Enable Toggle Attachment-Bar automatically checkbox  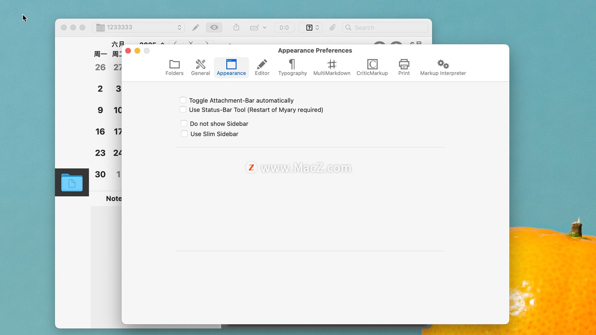(183, 100)
